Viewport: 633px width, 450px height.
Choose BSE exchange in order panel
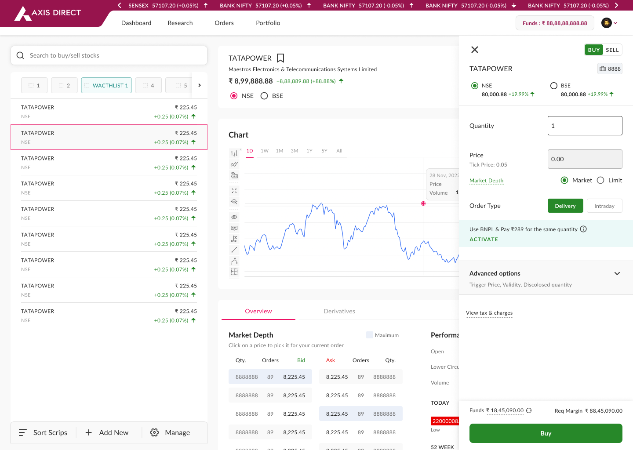pos(554,86)
